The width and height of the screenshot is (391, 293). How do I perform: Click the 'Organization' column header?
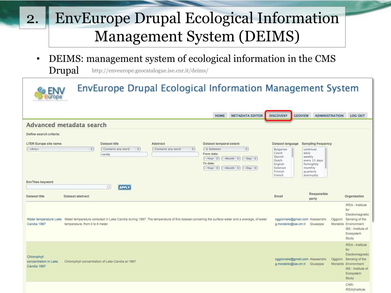pyautogui.click(x=354, y=196)
